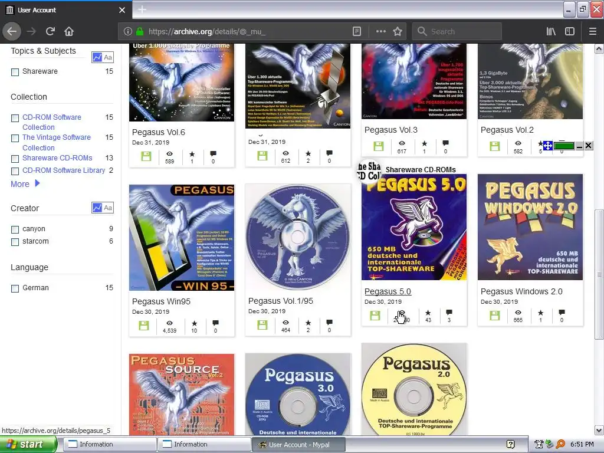
Task: Check The Vintage Software Collection filter
Action: tap(15, 138)
